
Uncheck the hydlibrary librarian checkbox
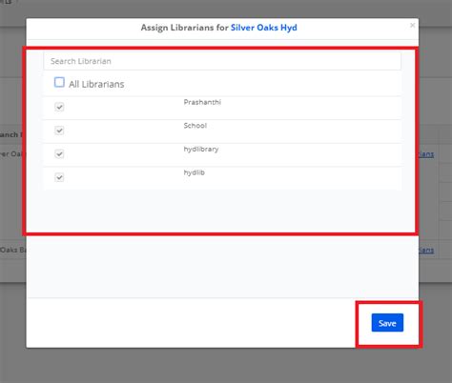coord(59,153)
